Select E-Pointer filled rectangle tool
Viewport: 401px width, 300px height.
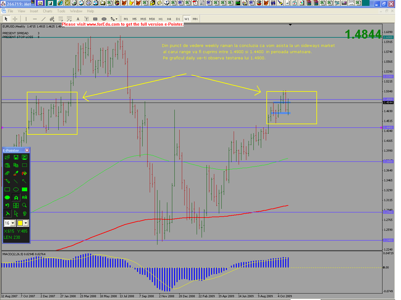25,189
